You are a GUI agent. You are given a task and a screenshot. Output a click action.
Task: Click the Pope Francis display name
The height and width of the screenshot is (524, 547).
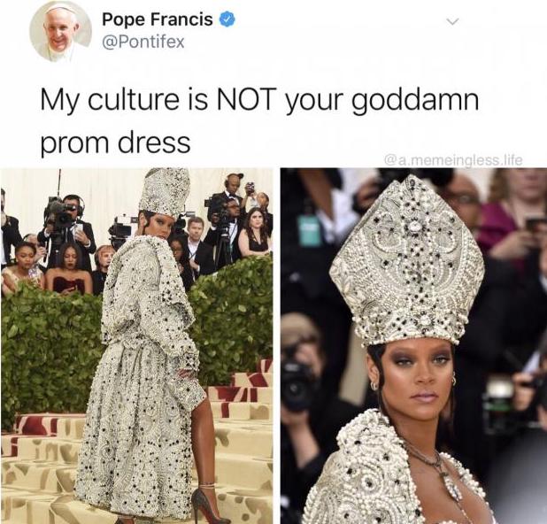tap(158, 19)
